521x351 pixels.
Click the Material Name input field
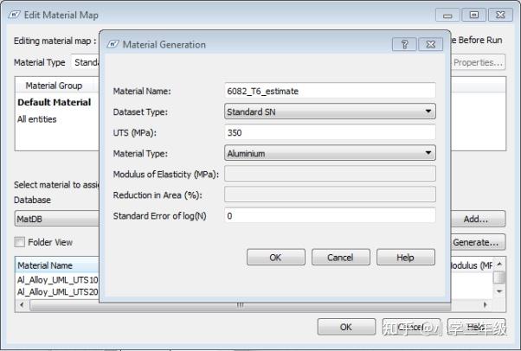click(x=330, y=91)
